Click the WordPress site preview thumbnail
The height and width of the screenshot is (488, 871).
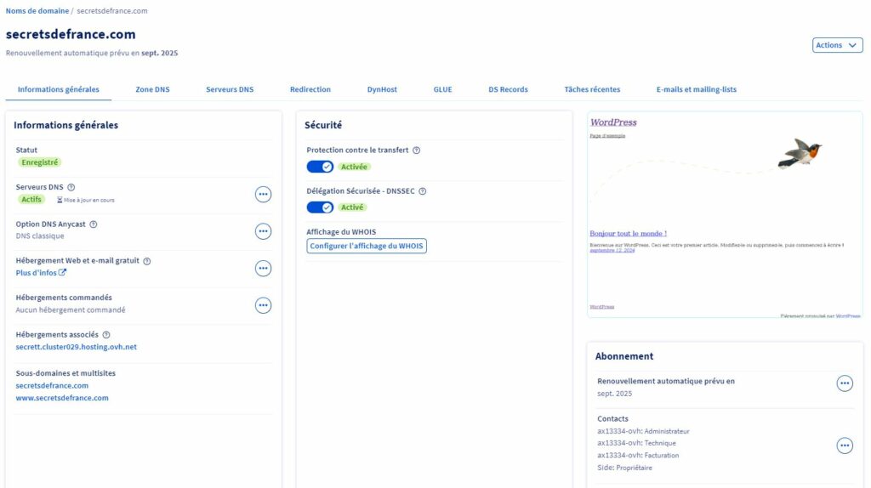725,214
